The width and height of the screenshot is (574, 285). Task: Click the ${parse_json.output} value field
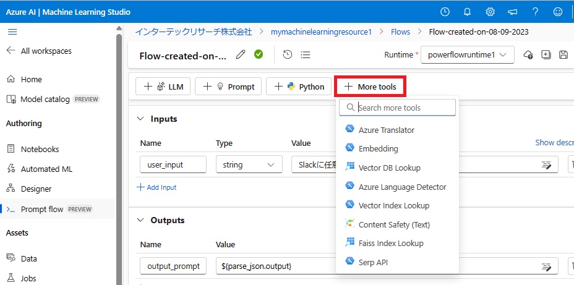tap(275, 266)
